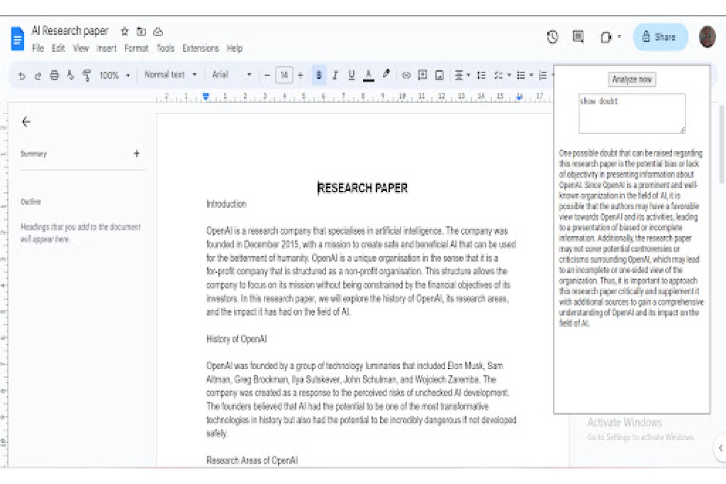Click the insert image icon
Viewport: 726px width, 484px height.
pyautogui.click(x=439, y=75)
